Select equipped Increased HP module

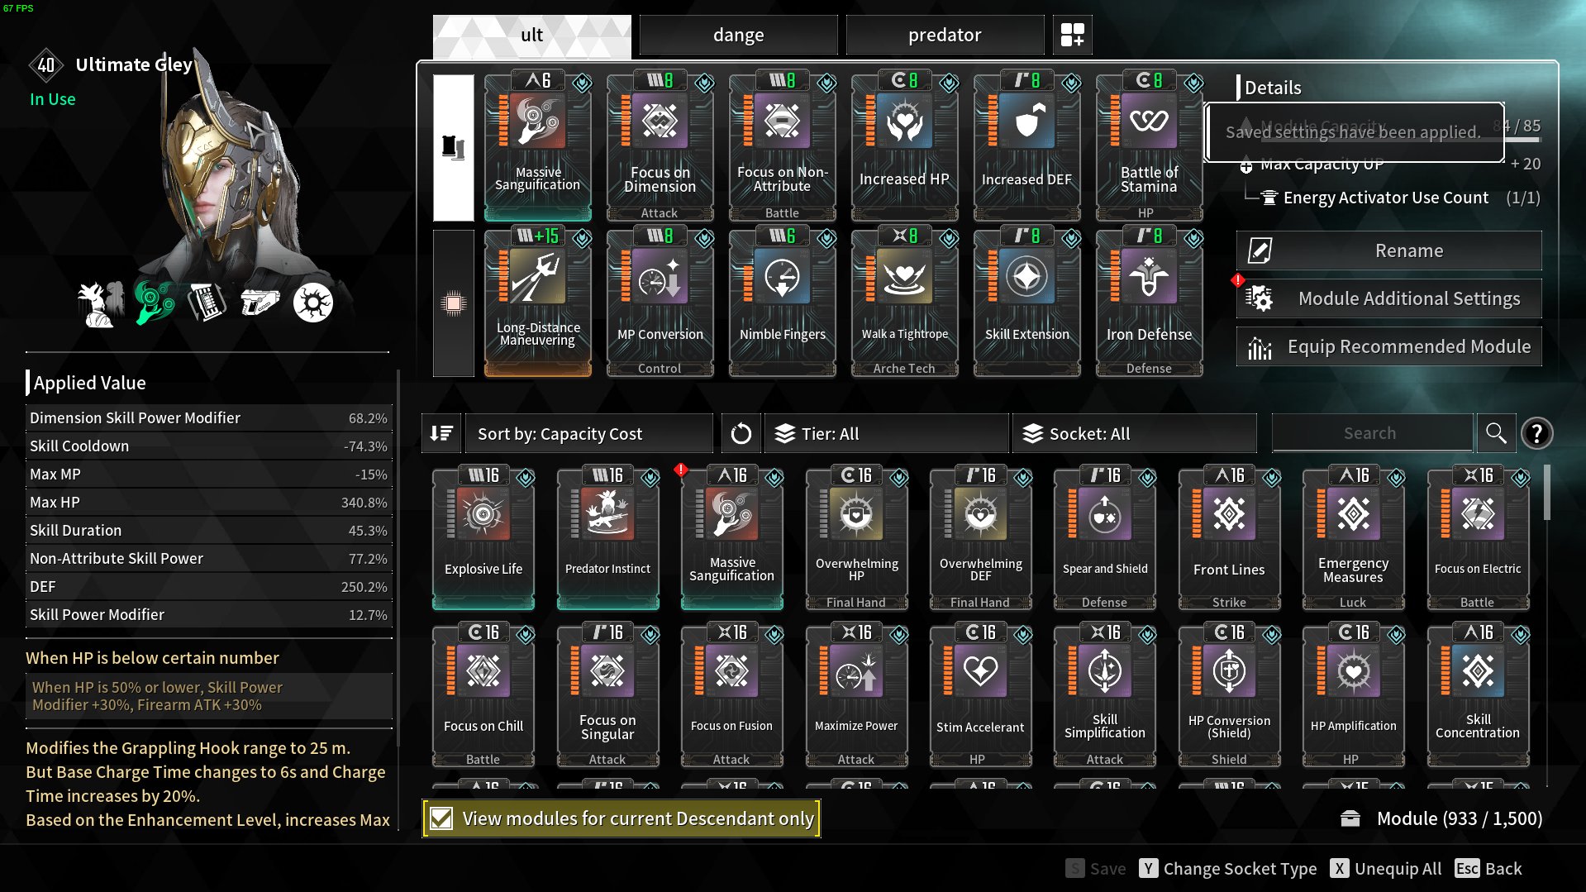905,146
